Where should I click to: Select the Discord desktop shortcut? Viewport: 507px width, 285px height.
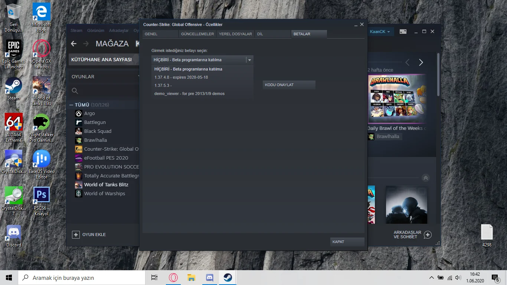14,236
